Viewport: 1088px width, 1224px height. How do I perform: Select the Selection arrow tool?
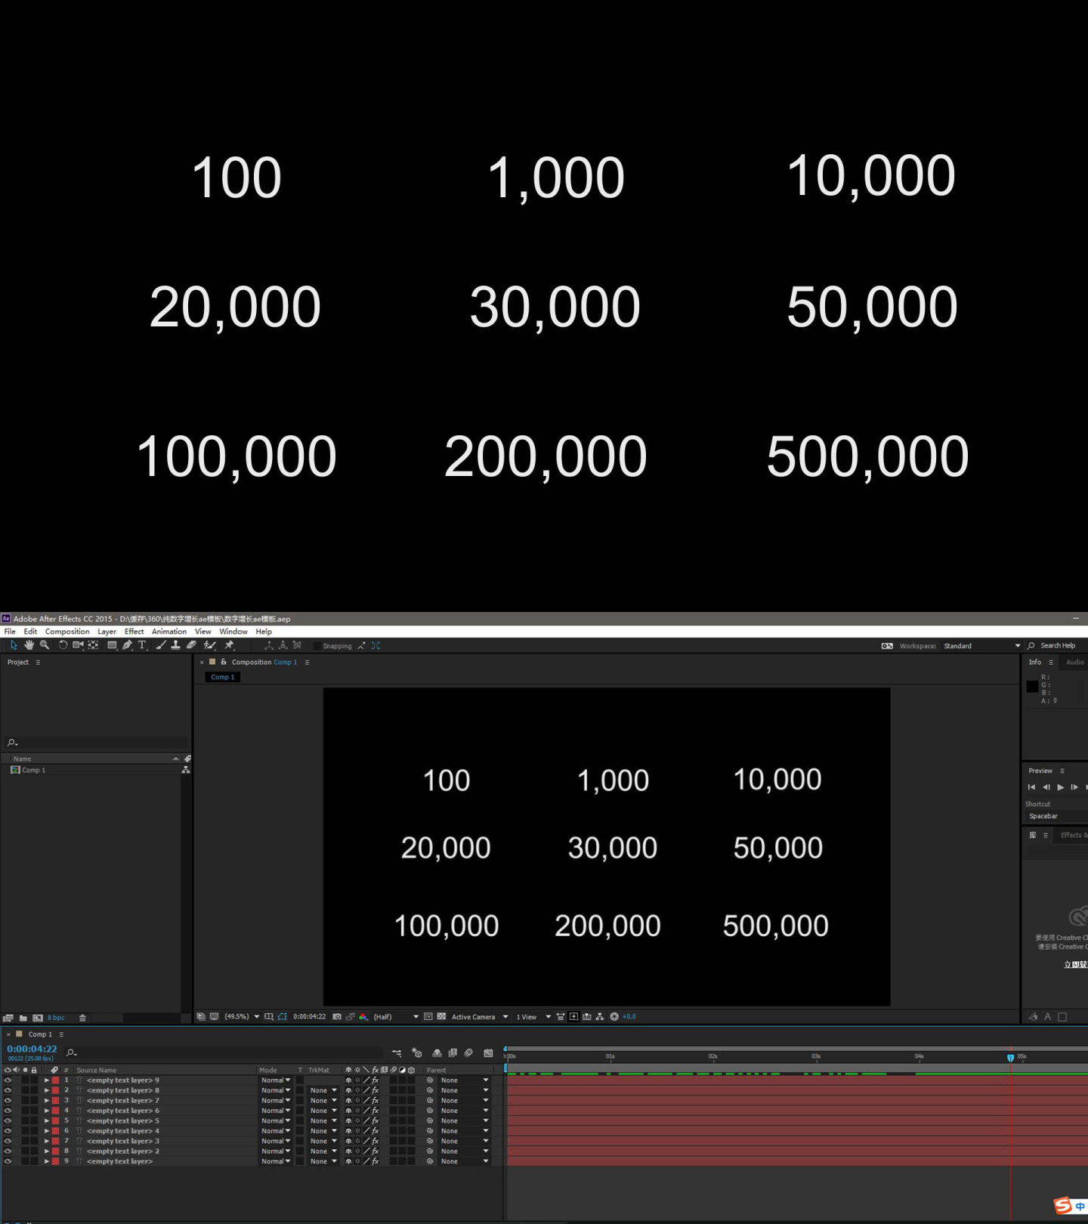click(x=14, y=645)
